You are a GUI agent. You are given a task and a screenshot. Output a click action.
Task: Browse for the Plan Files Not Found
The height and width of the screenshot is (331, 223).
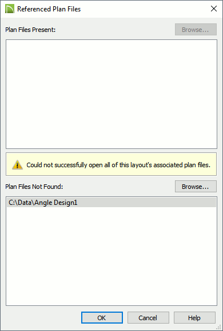point(196,187)
